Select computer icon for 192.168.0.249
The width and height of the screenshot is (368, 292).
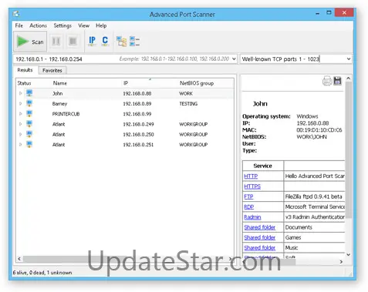(x=29, y=124)
